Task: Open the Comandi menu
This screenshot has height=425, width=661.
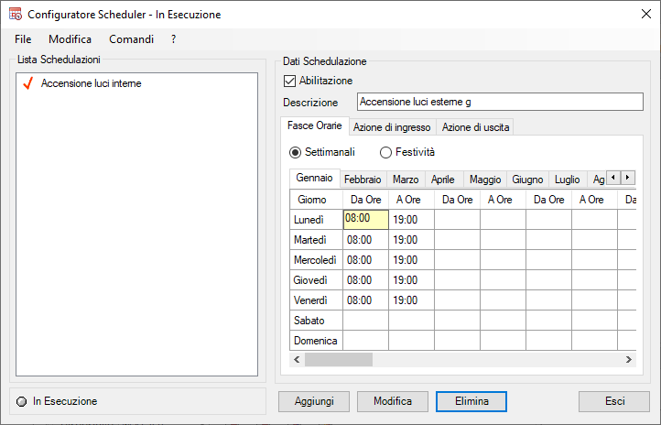Action: (x=131, y=39)
